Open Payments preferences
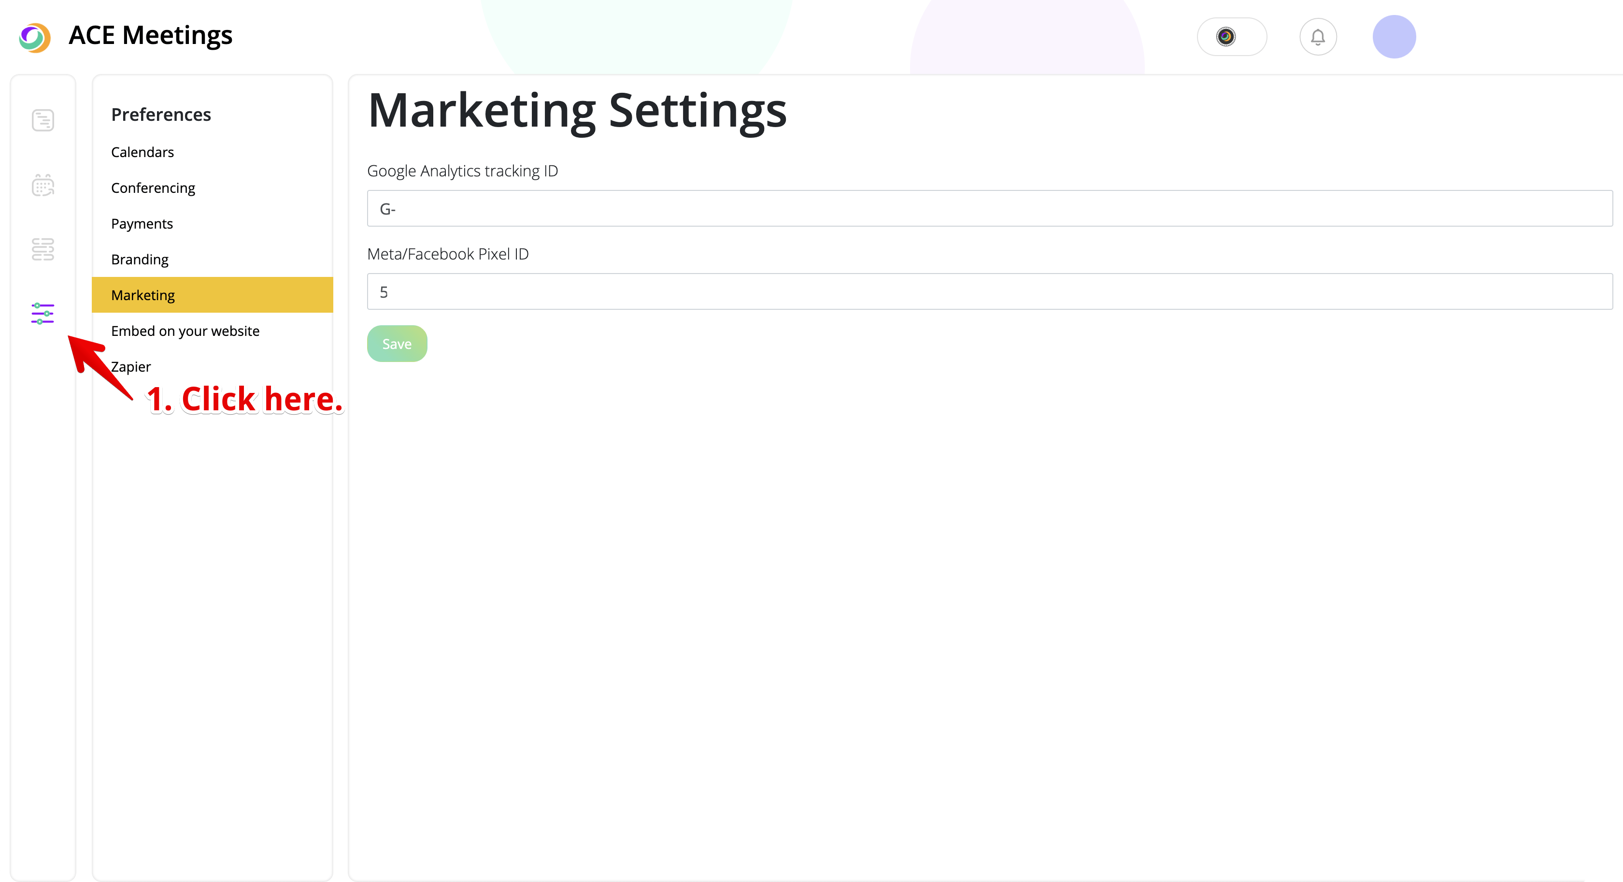The image size is (1623, 882). [x=142, y=224]
